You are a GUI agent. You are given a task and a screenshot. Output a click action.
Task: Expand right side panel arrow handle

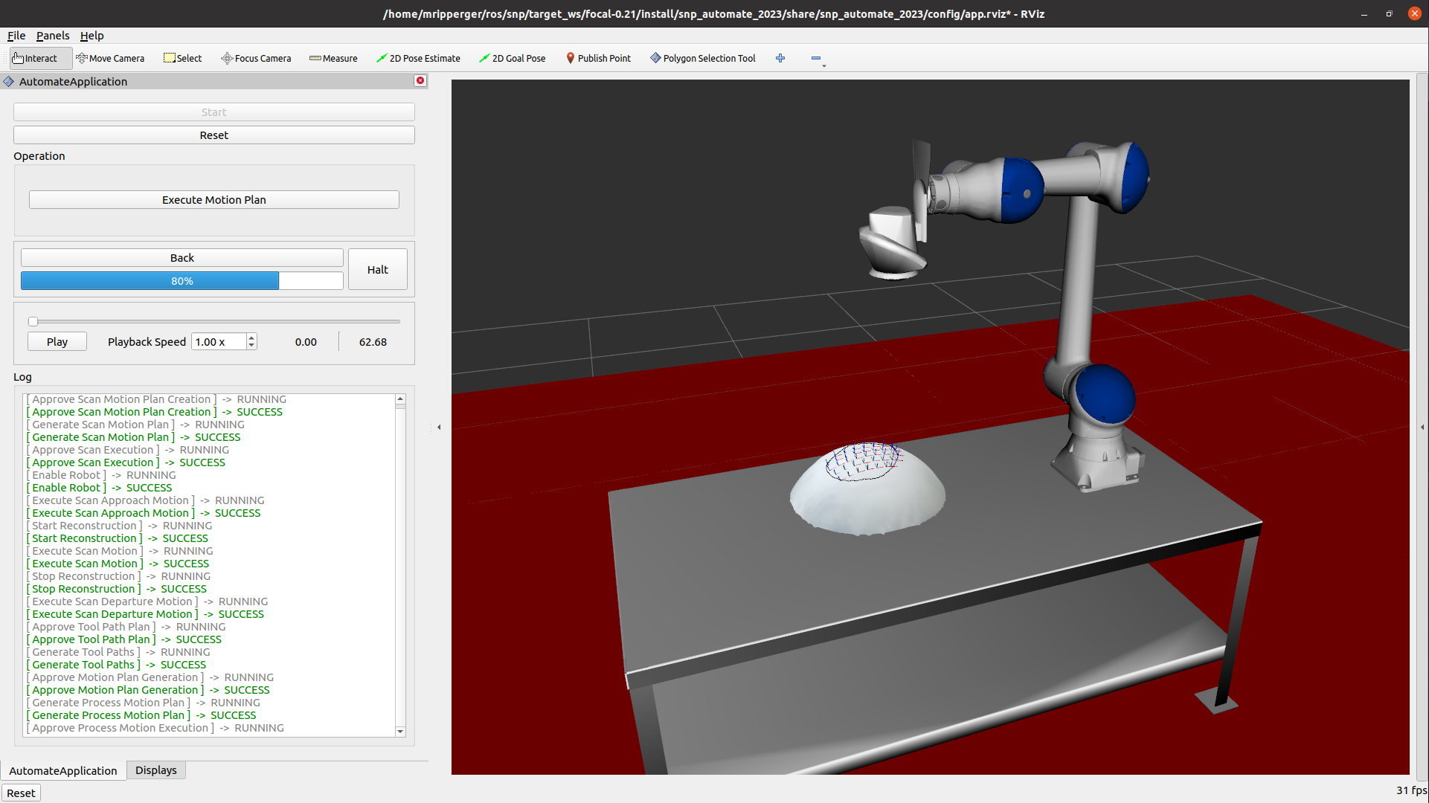coord(1422,427)
